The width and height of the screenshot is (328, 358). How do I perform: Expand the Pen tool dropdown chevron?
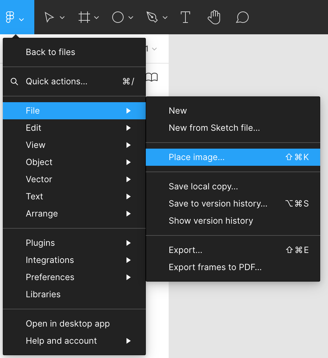coord(165,18)
